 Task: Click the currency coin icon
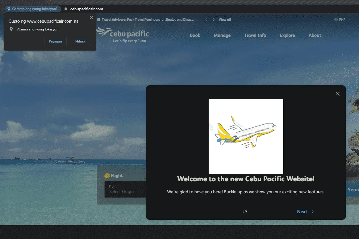pos(336,20)
